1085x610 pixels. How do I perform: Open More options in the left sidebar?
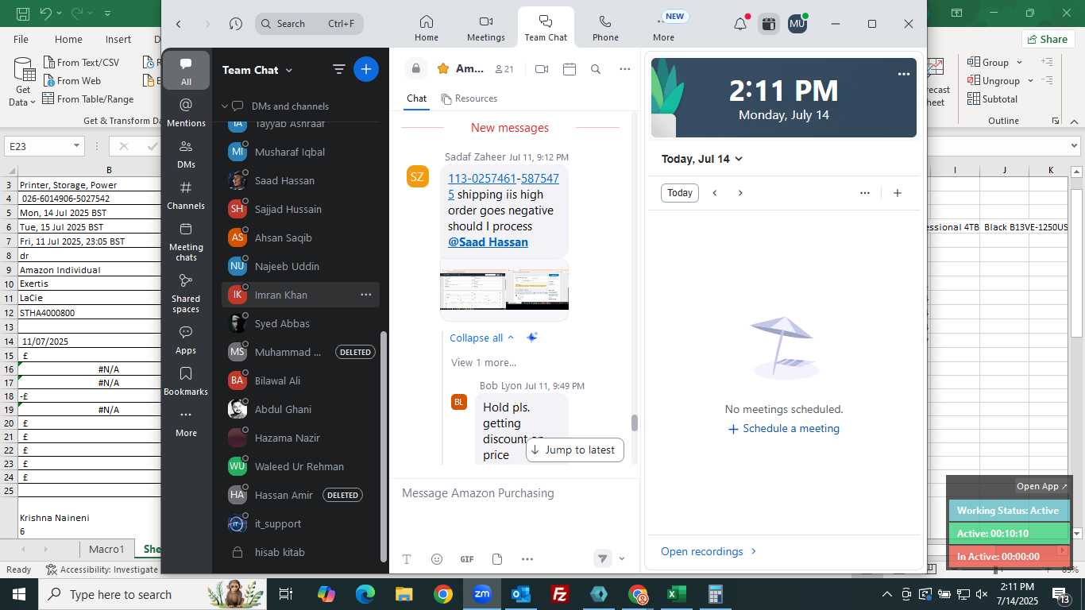click(186, 423)
